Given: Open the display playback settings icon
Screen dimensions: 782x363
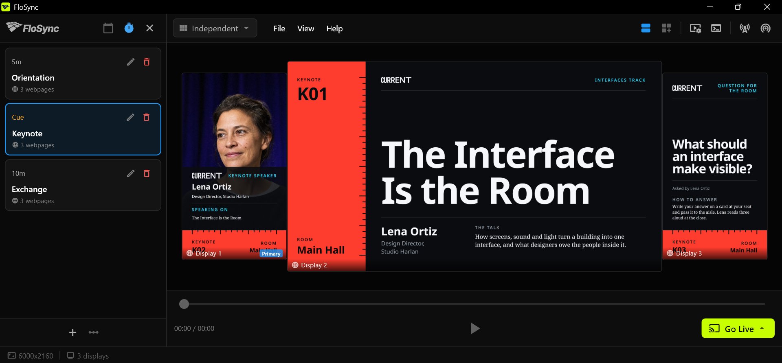Looking at the screenshot, I should 695,28.
